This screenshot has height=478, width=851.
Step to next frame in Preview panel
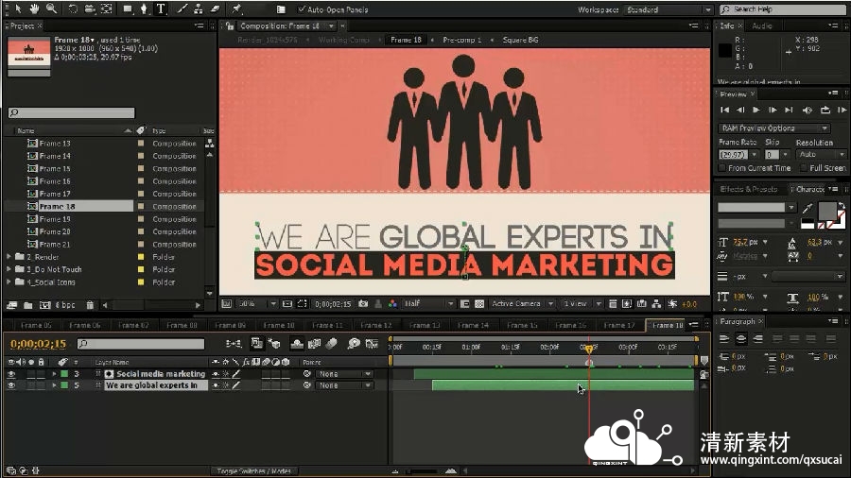[773, 110]
